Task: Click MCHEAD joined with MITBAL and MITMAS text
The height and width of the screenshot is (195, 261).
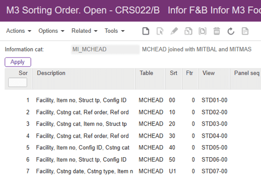Action: pos(197,49)
